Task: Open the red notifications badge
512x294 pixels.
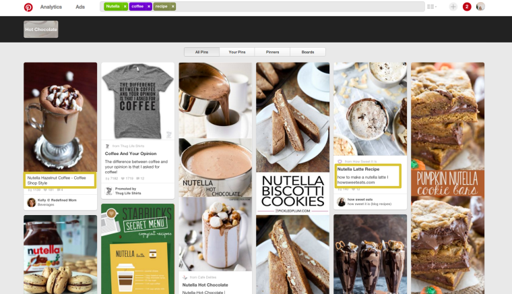Action: click(x=467, y=7)
